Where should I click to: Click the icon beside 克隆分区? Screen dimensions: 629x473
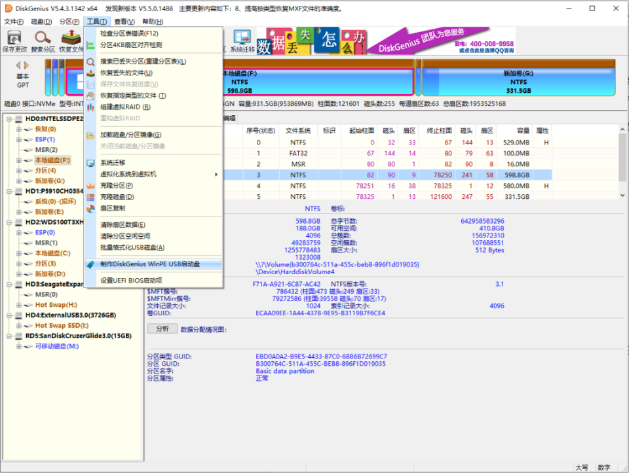(91, 186)
